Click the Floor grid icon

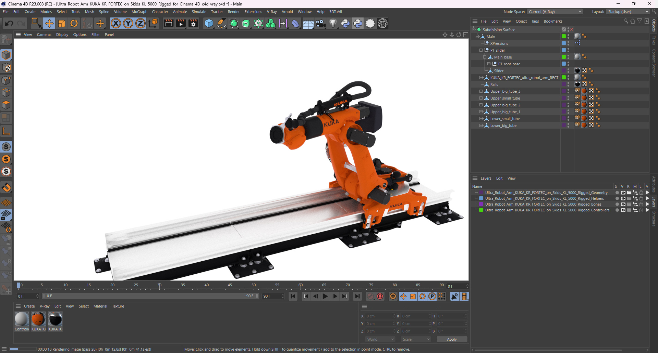coord(308,23)
